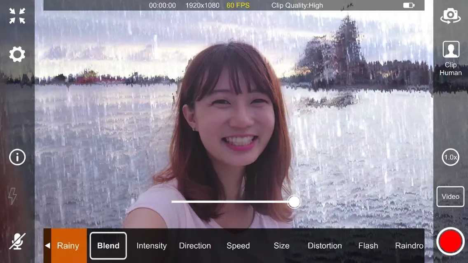Toggle the Clip Human mode
This screenshot has width=468, height=263.
451,58
